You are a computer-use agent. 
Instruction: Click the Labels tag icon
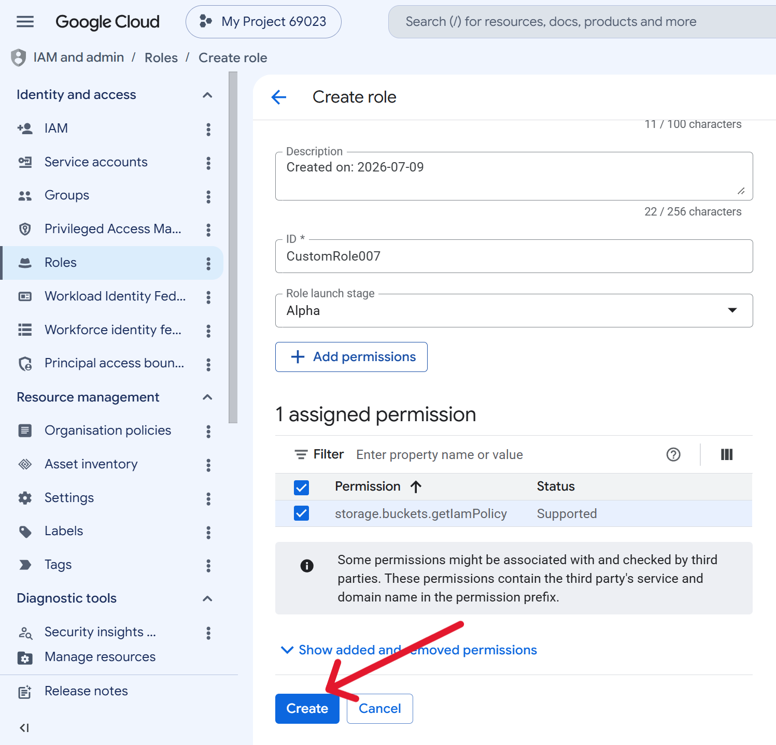[x=25, y=532]
